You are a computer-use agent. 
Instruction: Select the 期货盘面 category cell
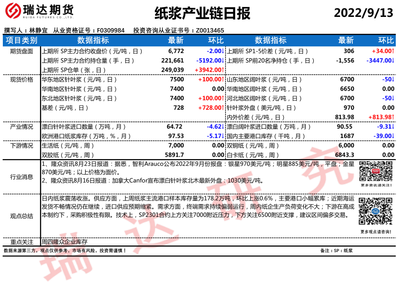[21, 51]
